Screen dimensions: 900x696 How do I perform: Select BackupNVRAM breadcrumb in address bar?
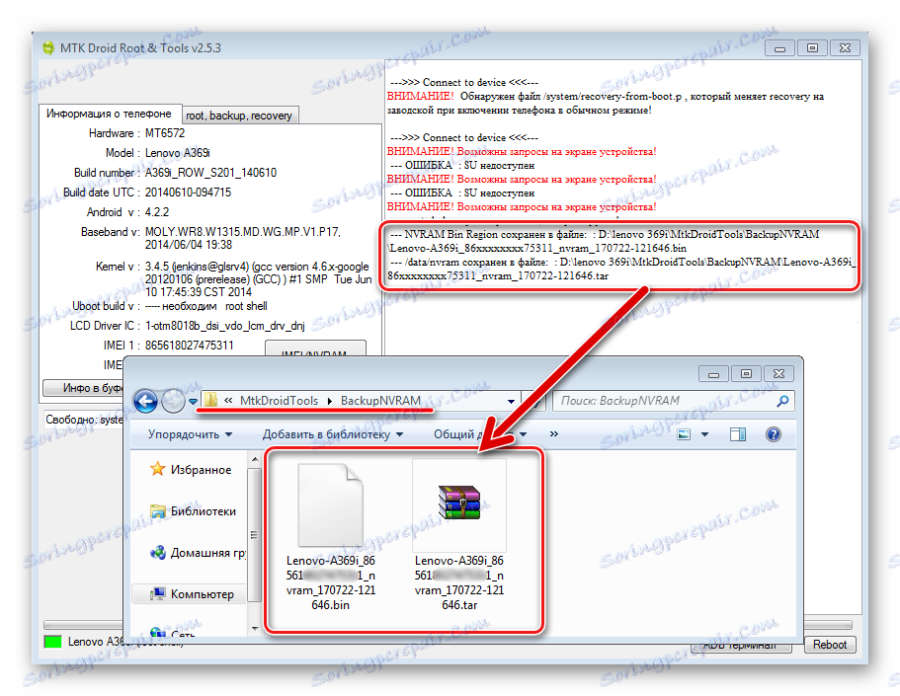point(380,401)
